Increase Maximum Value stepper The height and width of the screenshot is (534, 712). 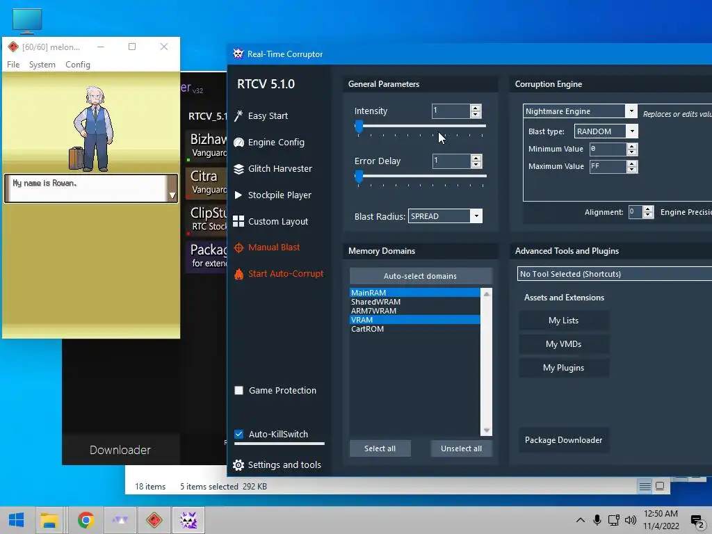631,164
